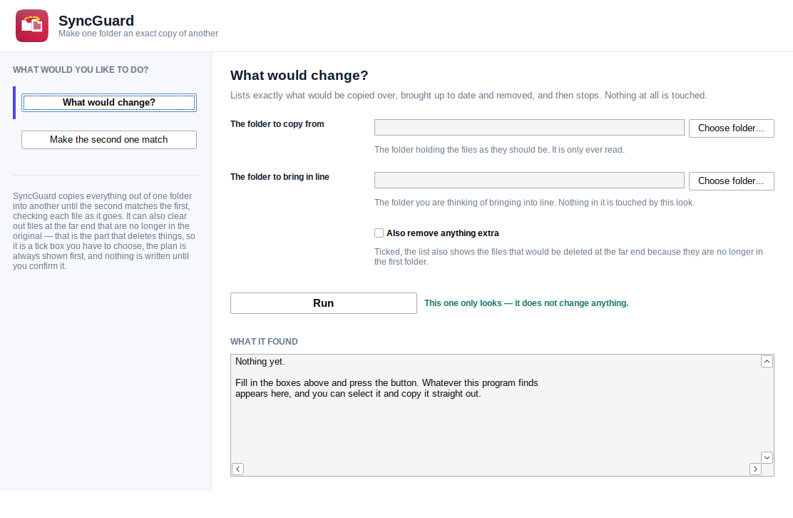
Task: Click the 'SyncGuard' title text
Action: [96, 21]
